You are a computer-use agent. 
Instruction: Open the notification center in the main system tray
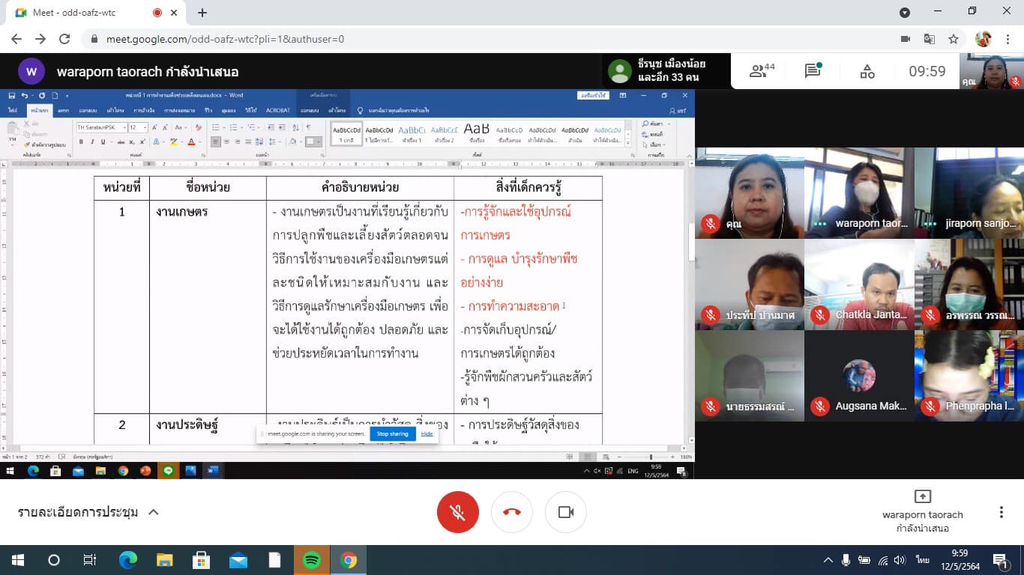(1000, 560)
